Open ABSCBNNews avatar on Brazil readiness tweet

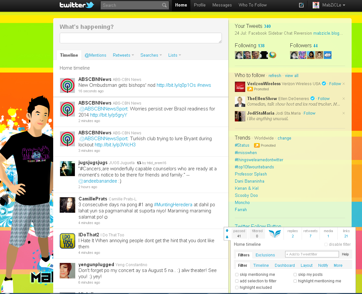[x=67, y=109]
